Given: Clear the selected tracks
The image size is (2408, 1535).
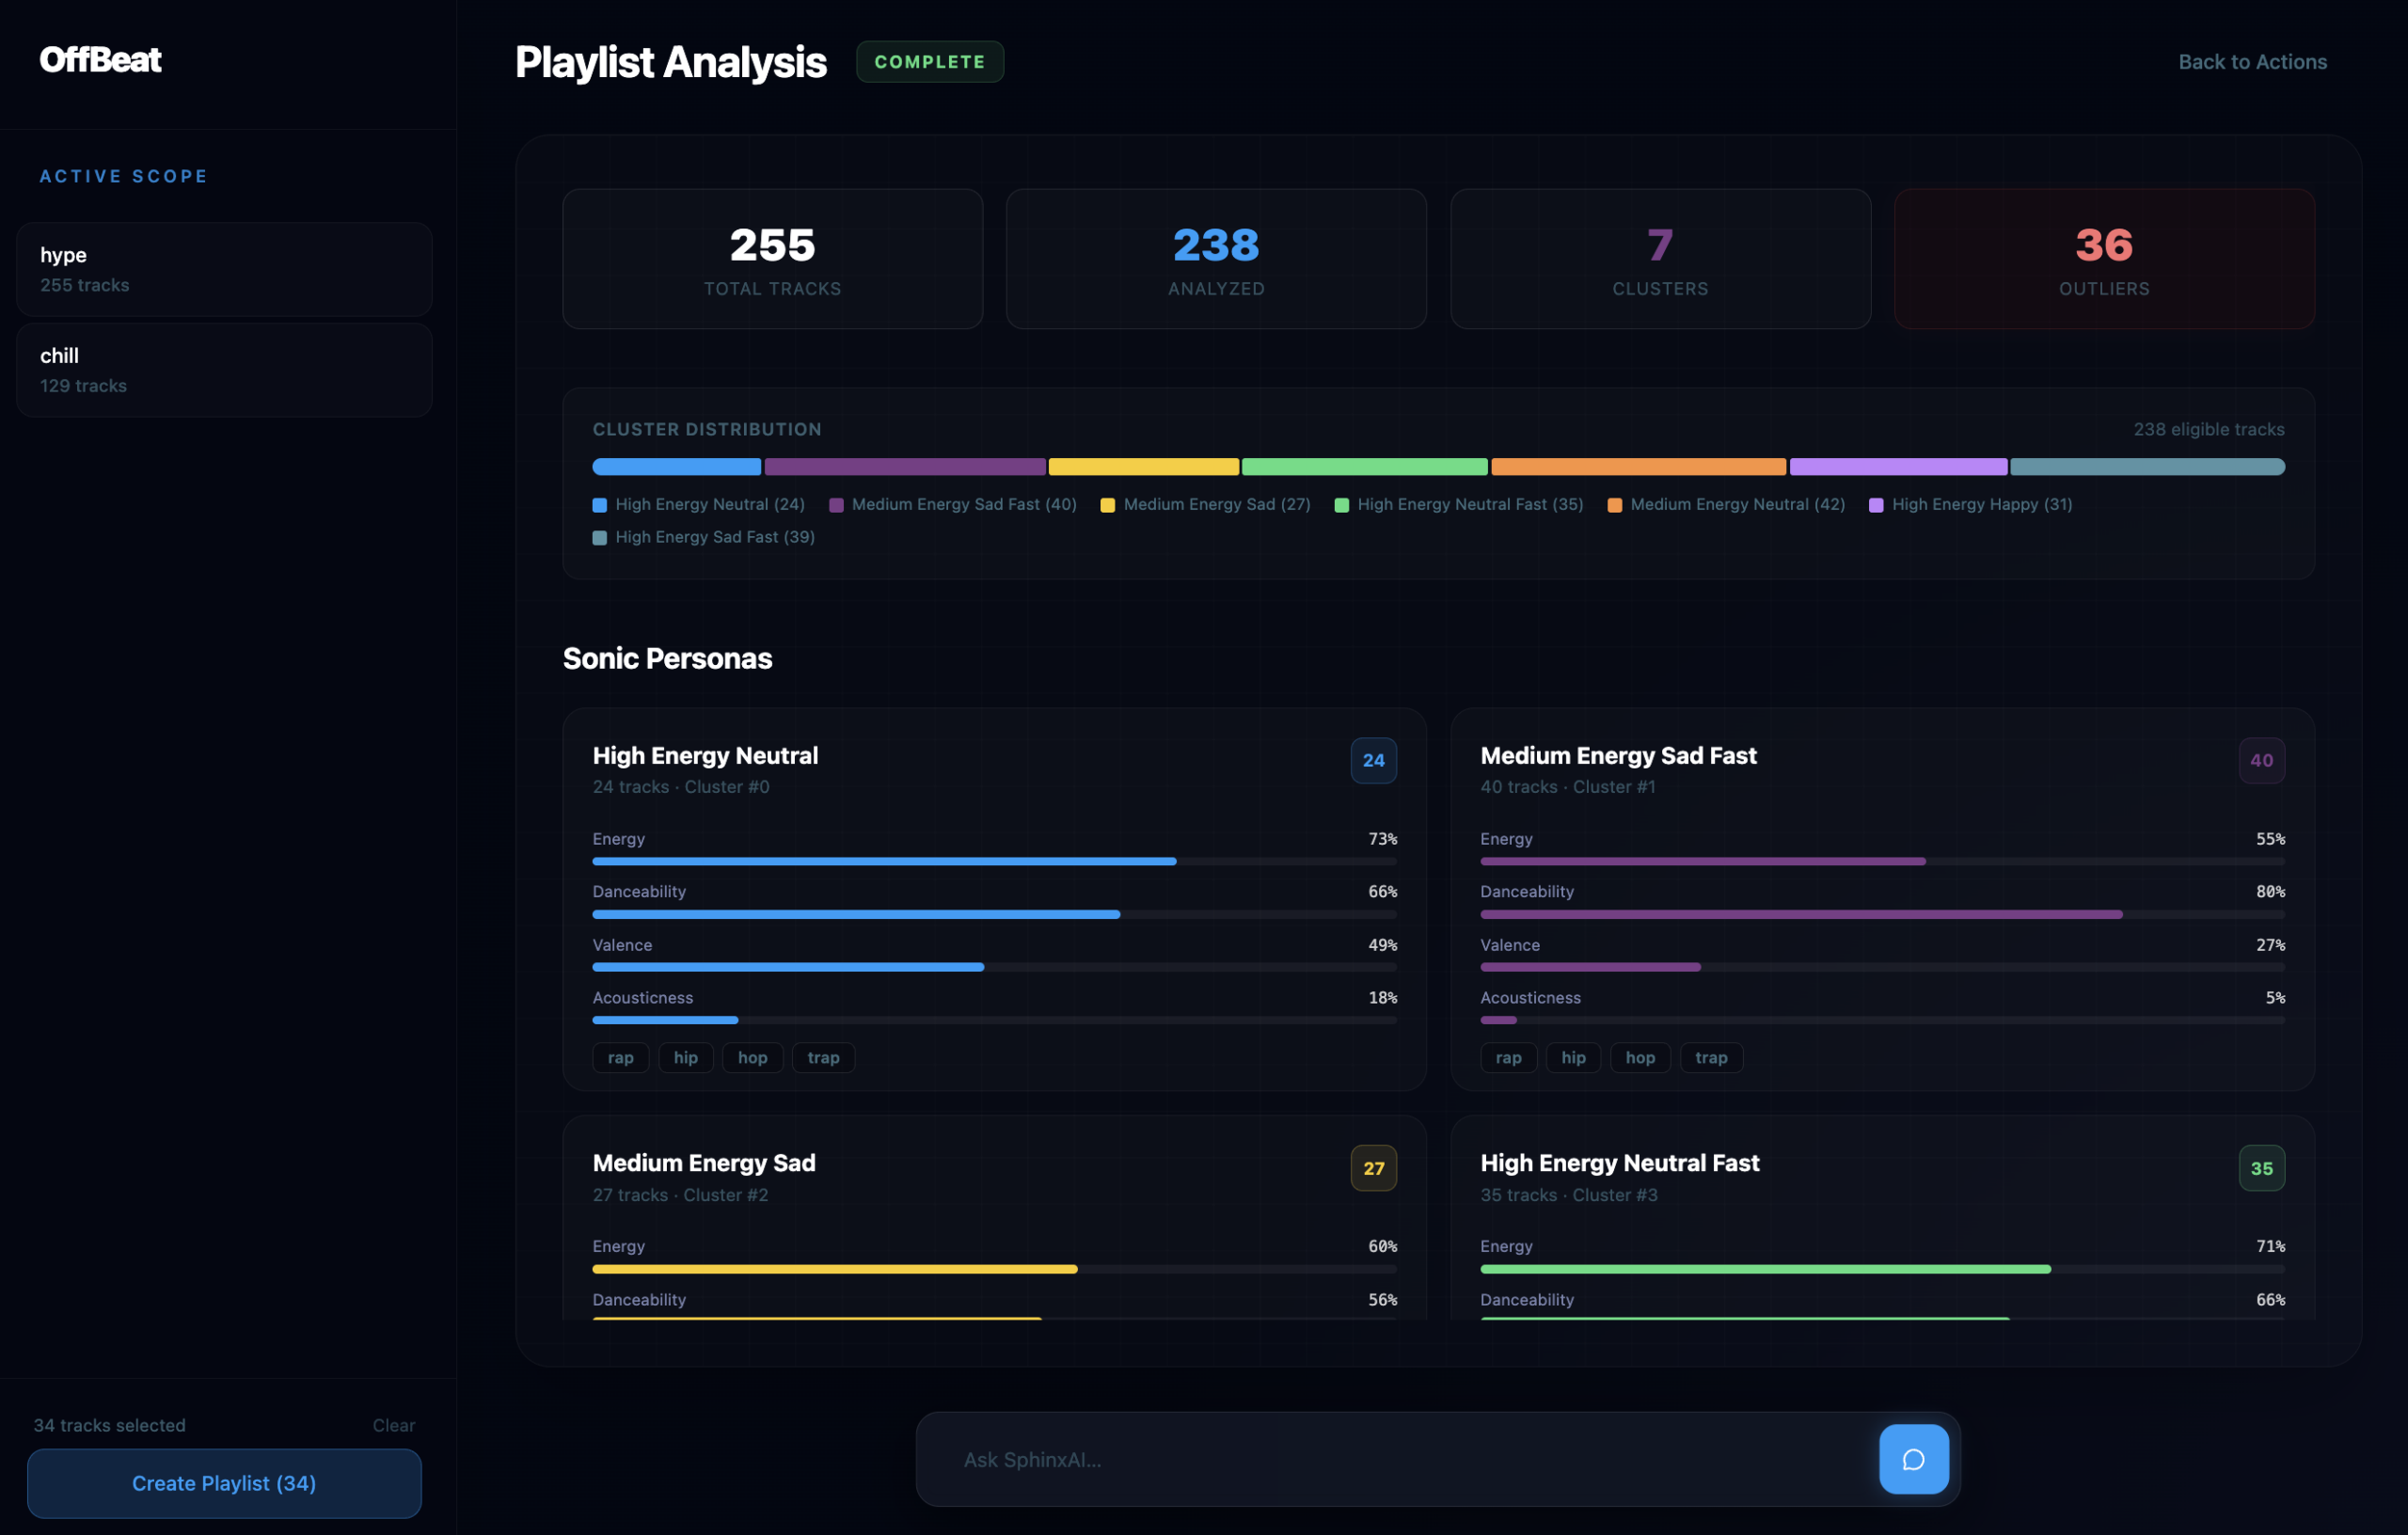Looking at the screenshot, I should pos(393,1425).
